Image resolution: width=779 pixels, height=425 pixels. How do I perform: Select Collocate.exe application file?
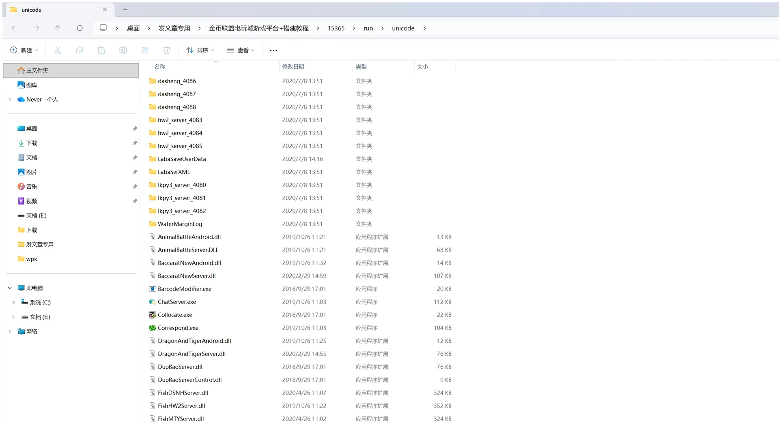(x=175, y=315)
